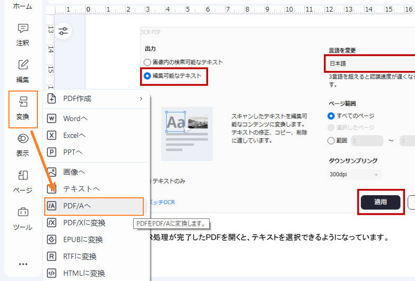Open the properties sliders panel icon
Image resolution: width=415 pixels, height=281 pixels.
[x=63, y=31]
